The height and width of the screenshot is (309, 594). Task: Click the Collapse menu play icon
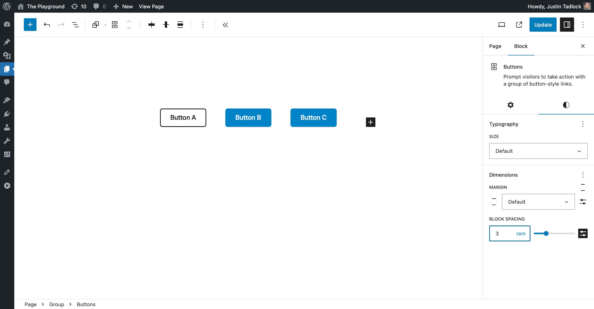[7, 186]
